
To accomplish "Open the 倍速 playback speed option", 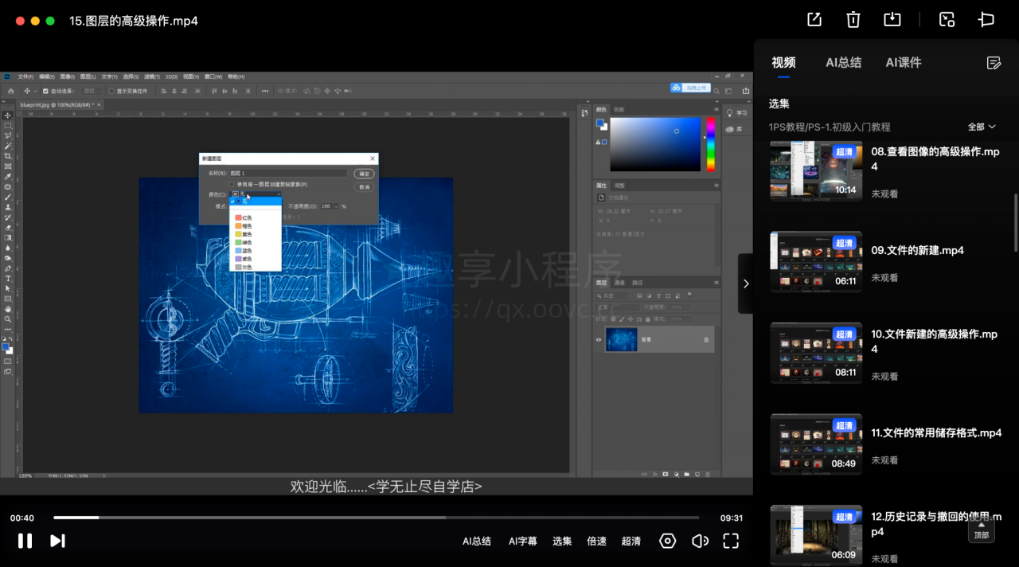I will (x=596, y=541).
